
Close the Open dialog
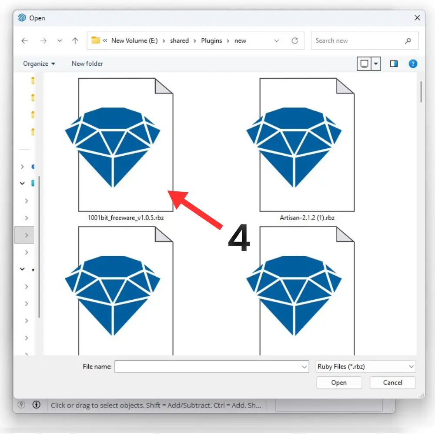click(x=417, y=18)
